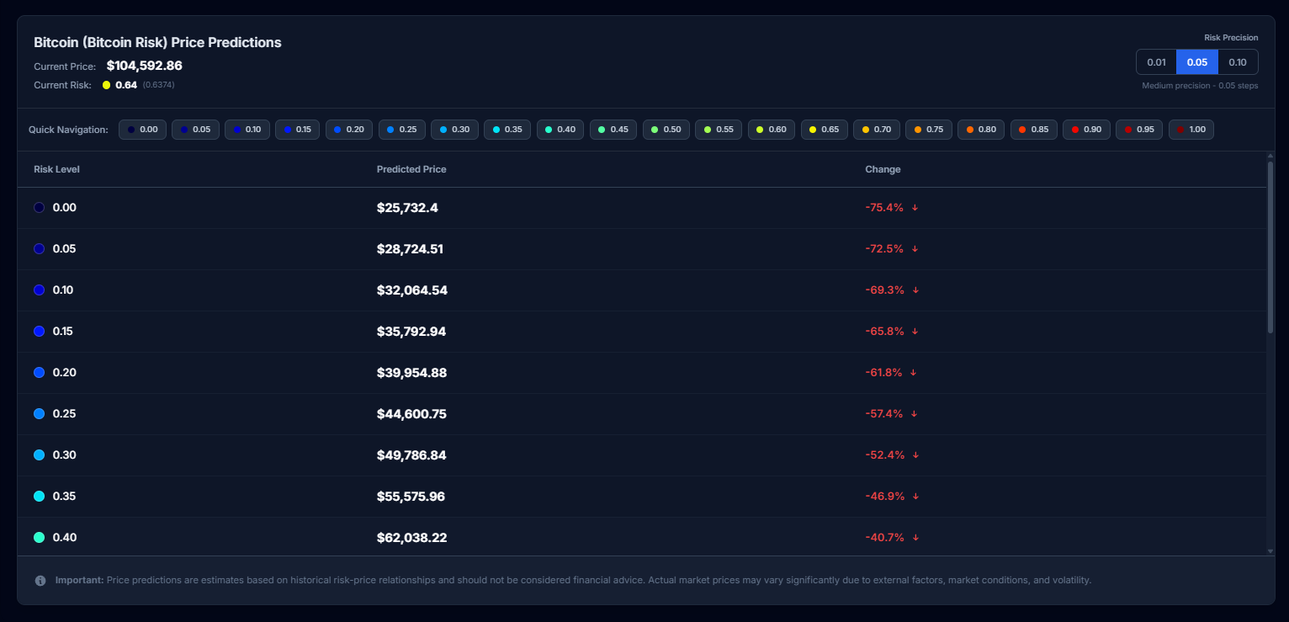The height and width of the screenshot is (622, 1289).
Task: Click the down arrow next to -46.9%
Action: coord(915,497)
